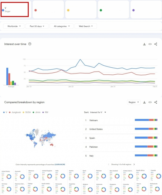Click the New Zealand donut chart
The width and height of the screenshot is (162, 195).
tap(117, 176)
